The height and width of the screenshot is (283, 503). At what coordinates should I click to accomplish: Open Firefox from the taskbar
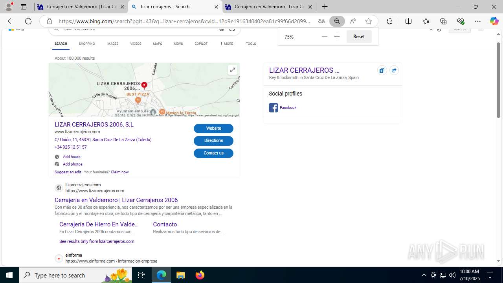200,275
